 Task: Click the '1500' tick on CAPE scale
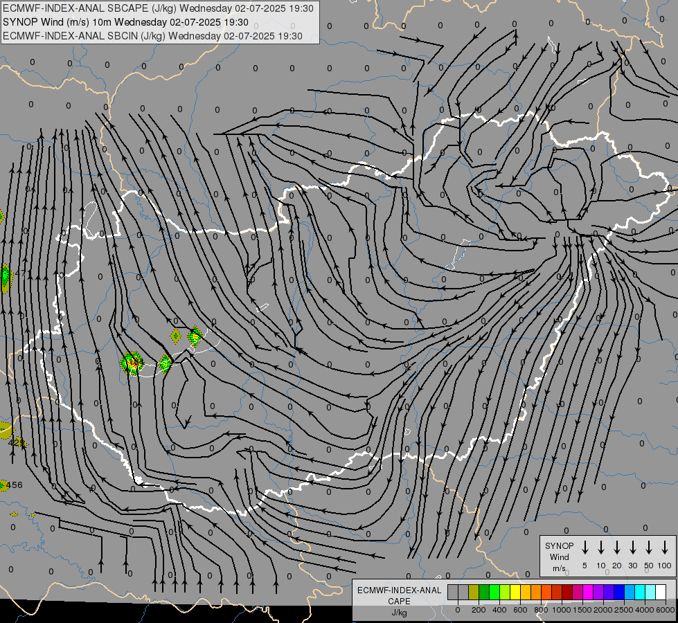point(582,610)
